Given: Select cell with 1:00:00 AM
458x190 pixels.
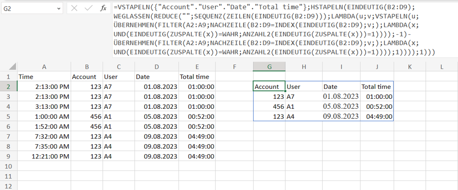Looking at the screenshot, I should pyautogui.click(x=44, y=116).
